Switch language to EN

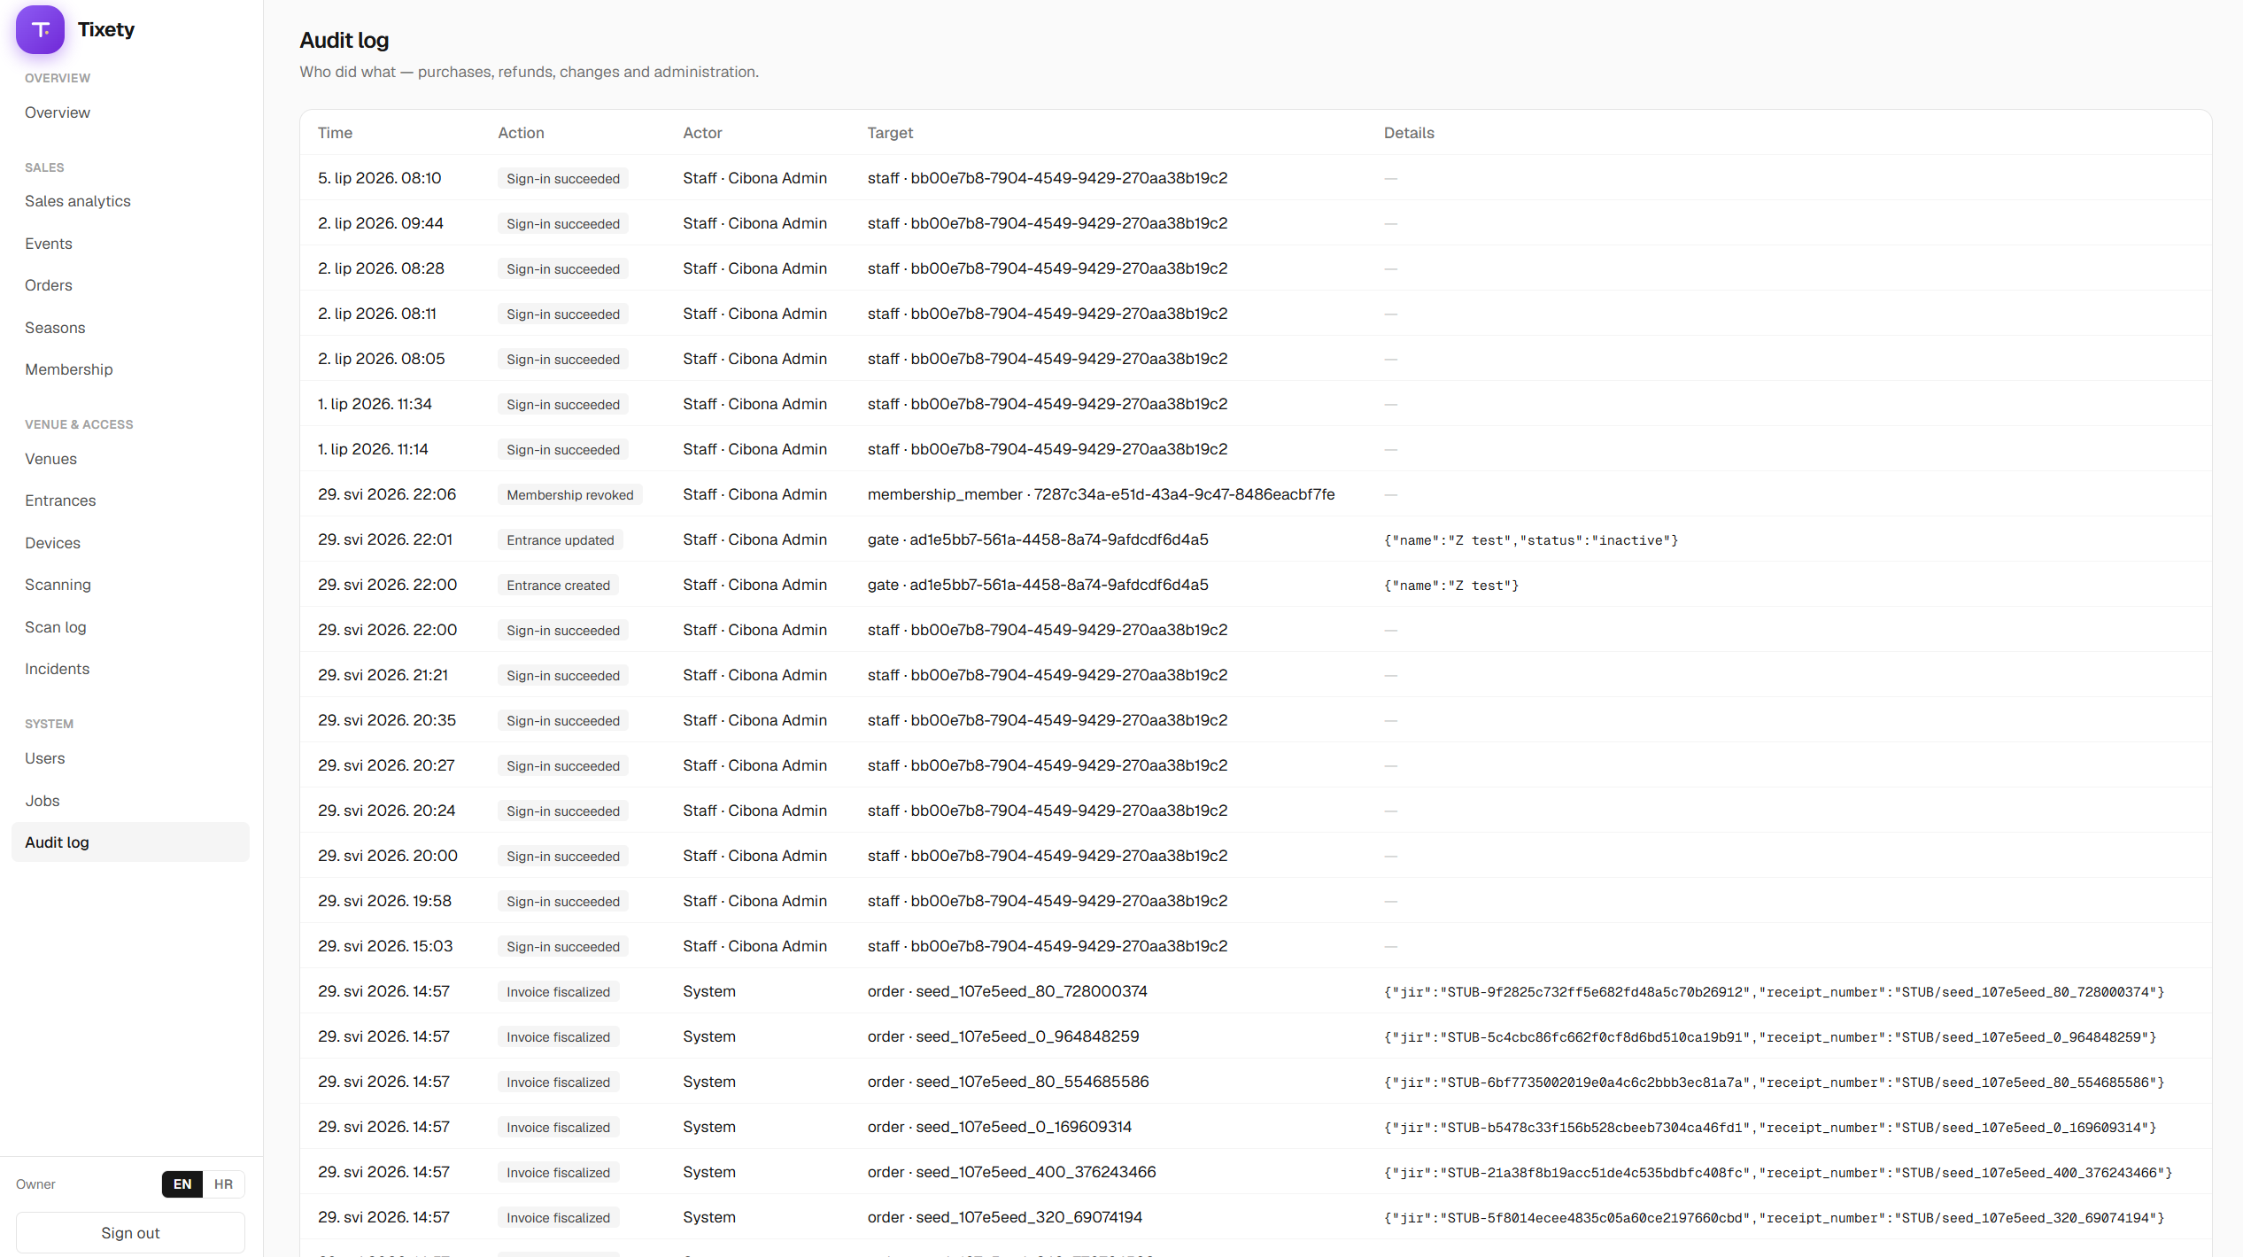(182, 1184)
